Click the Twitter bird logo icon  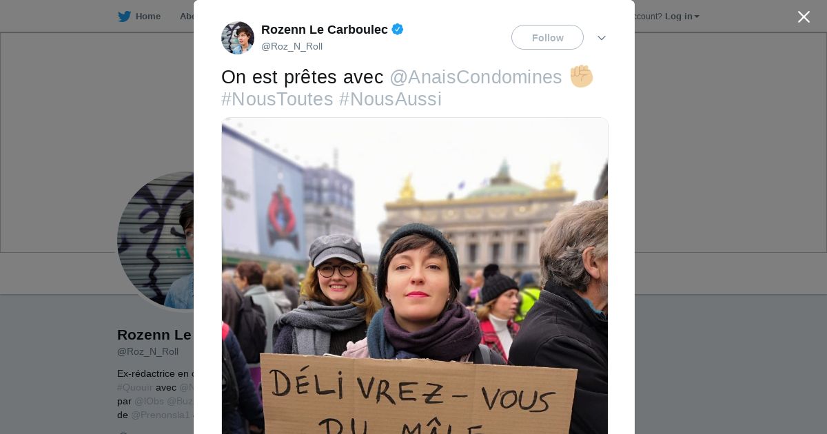pyautogui.click(x=124, y=16)
